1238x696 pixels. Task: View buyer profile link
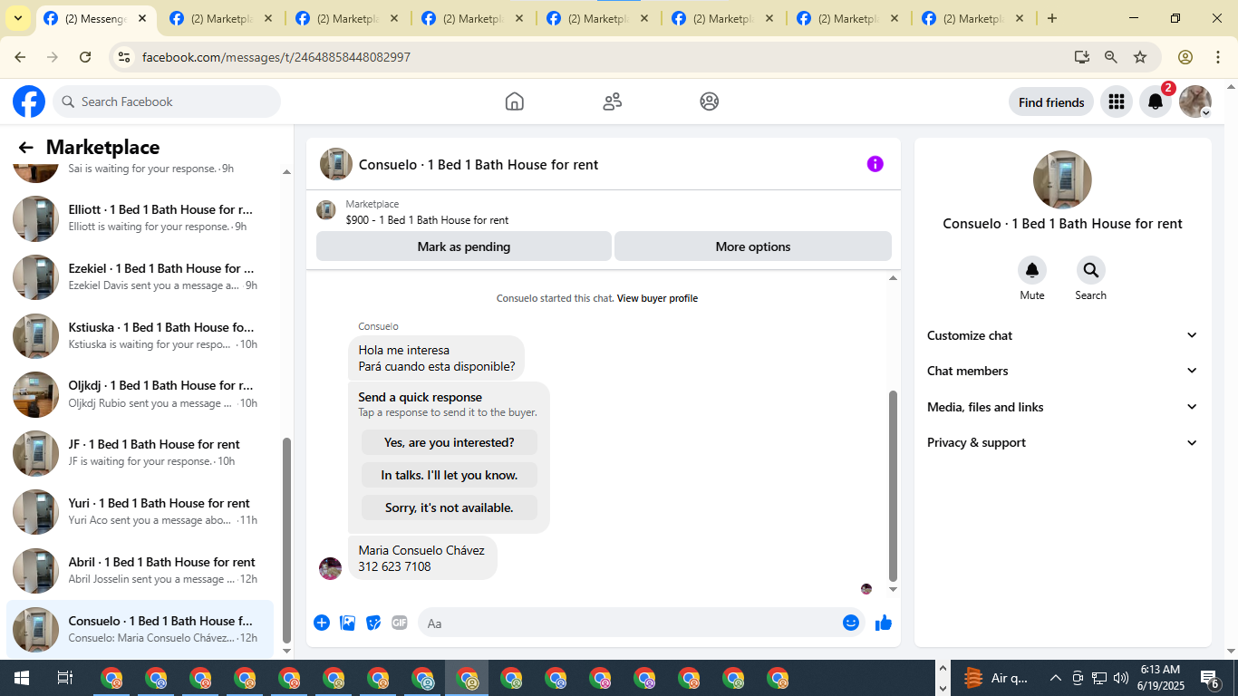pos(657,298)
